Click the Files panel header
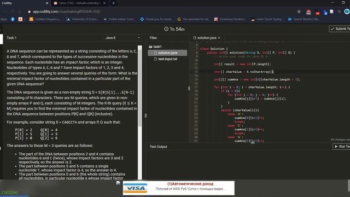 tap(153, 38)
